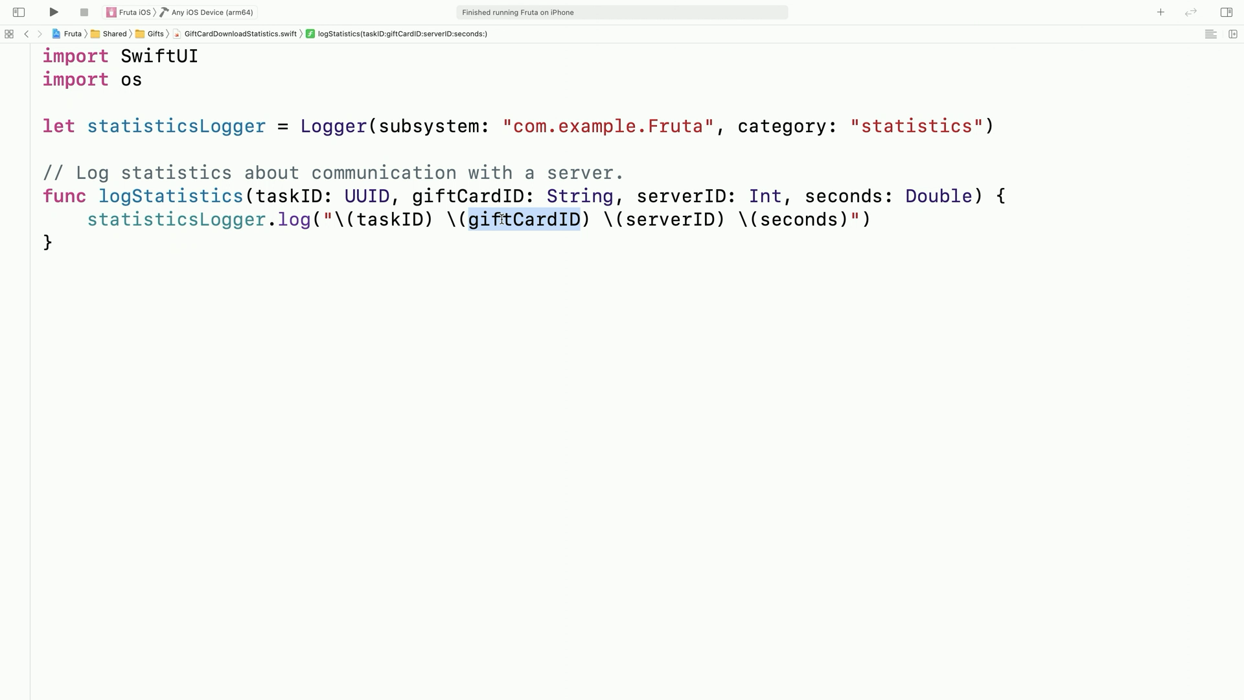Toggle the navigator sidebar
Viewport: 1244px width, 700px height.
(x=19, y=12)
